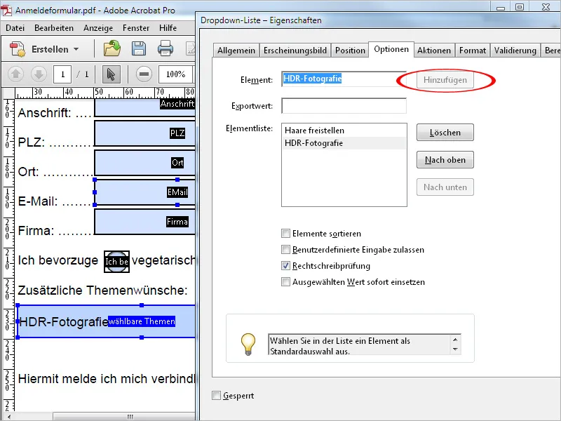561x421 pixels.
Task: Zoom out with the minus icon
Action: (x=144, y=74)
